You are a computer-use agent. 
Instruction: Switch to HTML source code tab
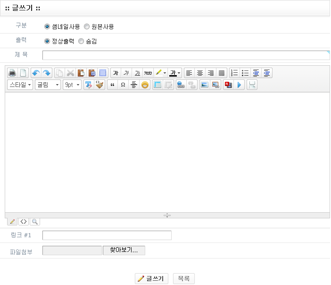[24, 221]
